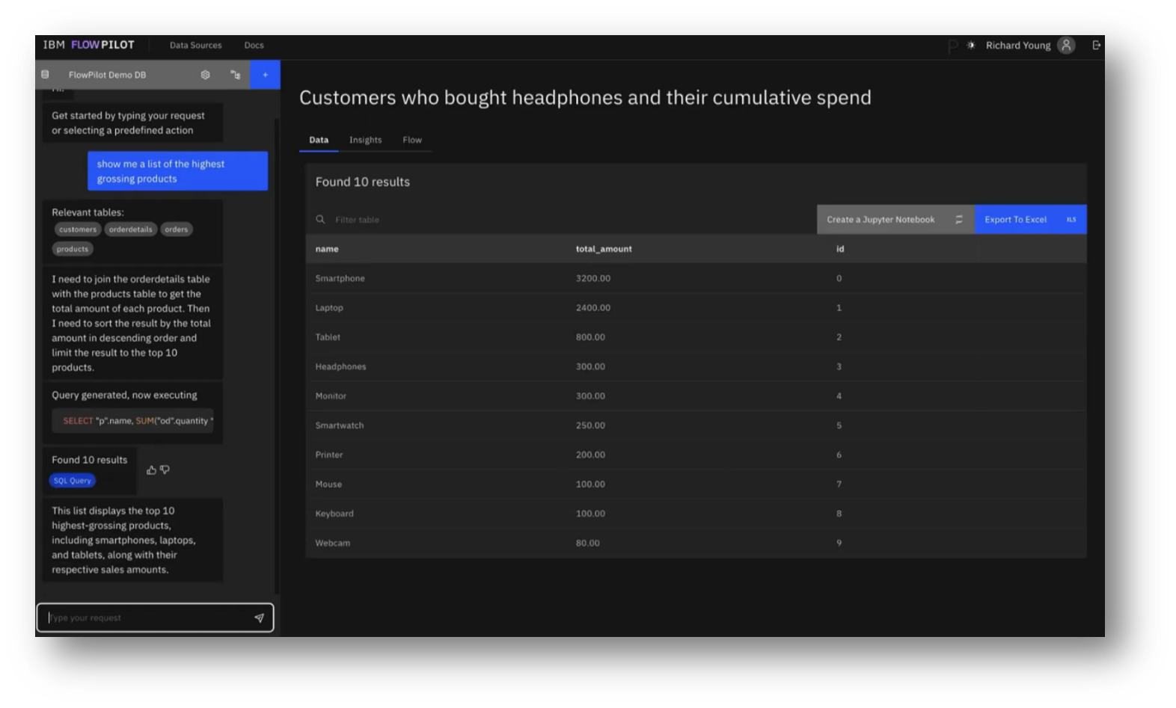Select the customers table tag

(78, 230)
